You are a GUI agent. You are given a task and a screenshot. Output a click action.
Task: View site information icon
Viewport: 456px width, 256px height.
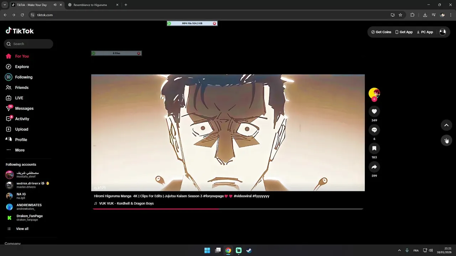32,15
